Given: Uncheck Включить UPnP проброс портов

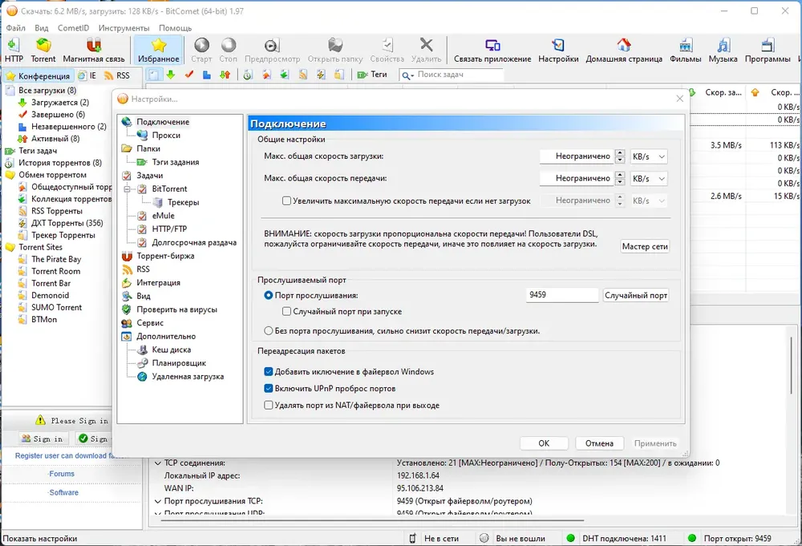Looking at the screenshot, I should point(268,389).
